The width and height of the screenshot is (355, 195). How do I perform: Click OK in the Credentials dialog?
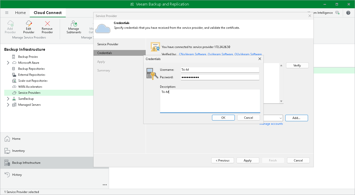[223, 118]
